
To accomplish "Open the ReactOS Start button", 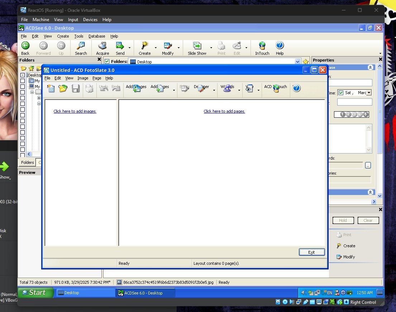I will 36,293.
